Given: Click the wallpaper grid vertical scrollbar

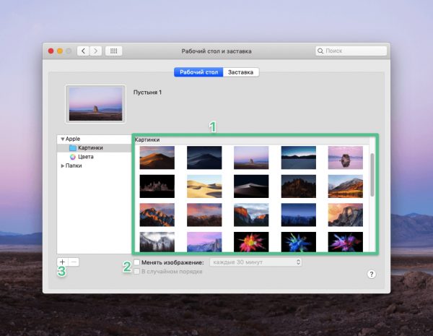Looking at the screenshot, I should click(x=372, y=175).
